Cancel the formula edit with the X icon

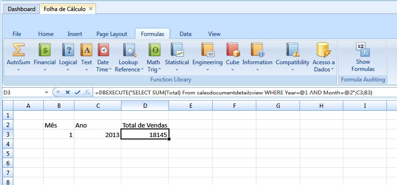68,92
